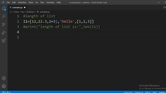Minimize the Visual Studio Code window
Viewport: 166px width, 93px height.
point(159,2)
